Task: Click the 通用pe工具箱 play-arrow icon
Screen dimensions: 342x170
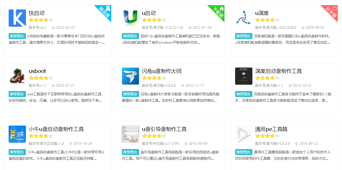Action: pos(244,134)
